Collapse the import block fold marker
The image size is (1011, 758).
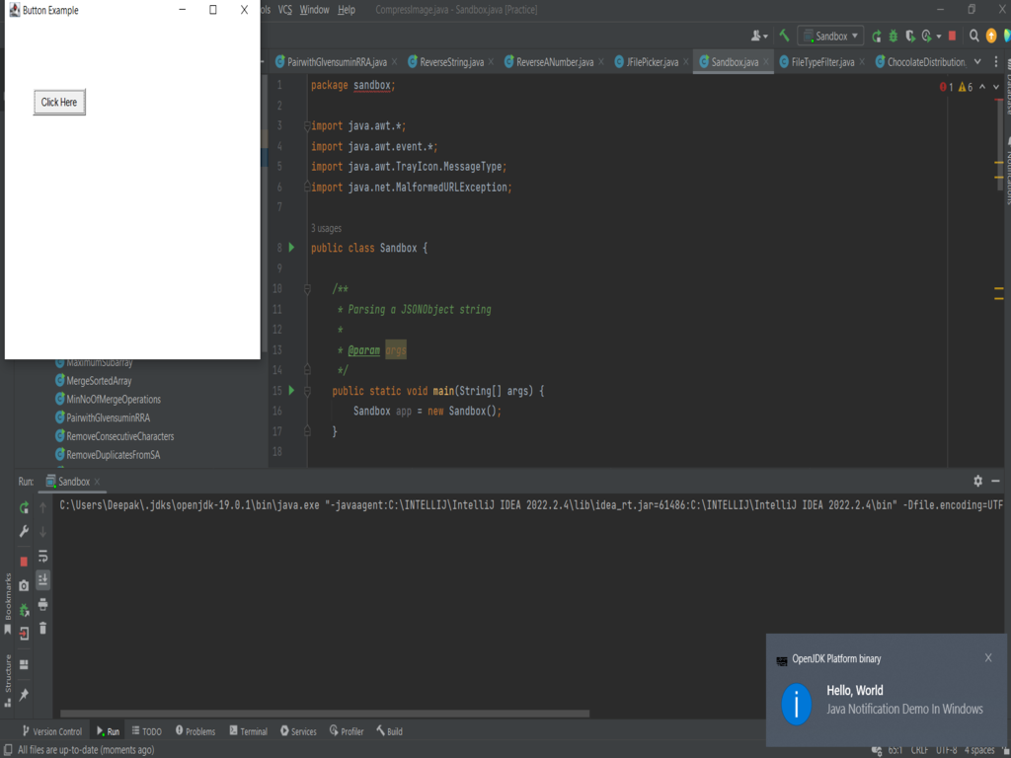pyautogui.click(x=308, y=126)
